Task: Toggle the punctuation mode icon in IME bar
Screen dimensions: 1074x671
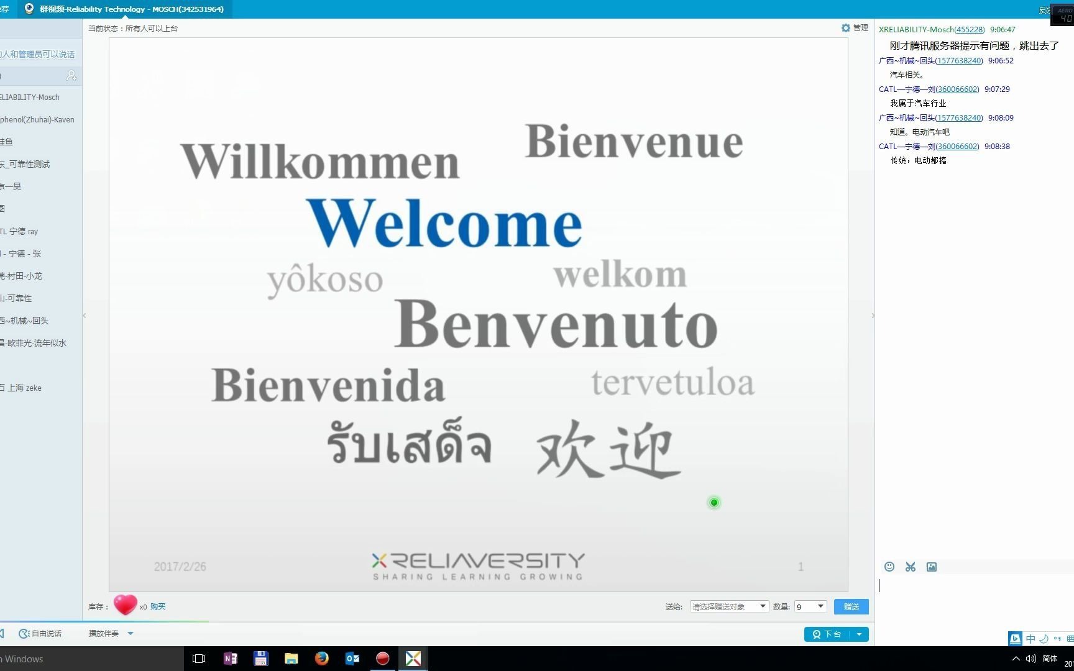Action: click(1057, 639)
